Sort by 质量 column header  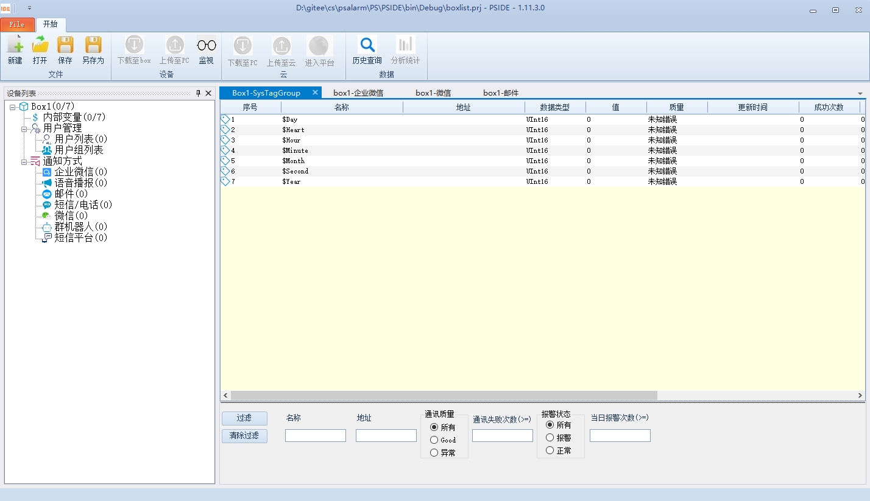point(677,107)
